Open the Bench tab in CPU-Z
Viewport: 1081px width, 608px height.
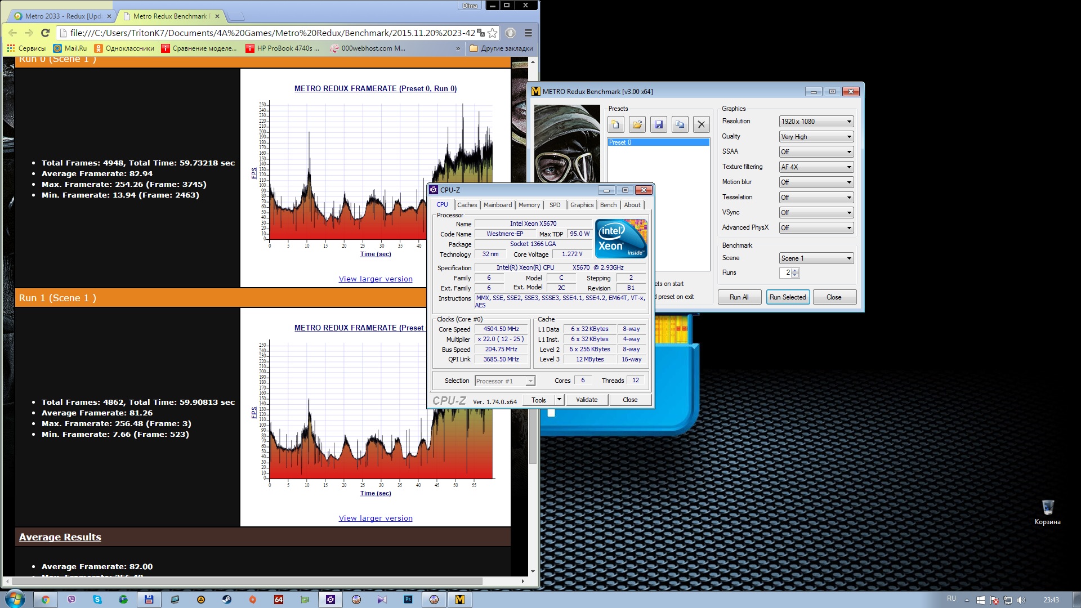[608, 205]
